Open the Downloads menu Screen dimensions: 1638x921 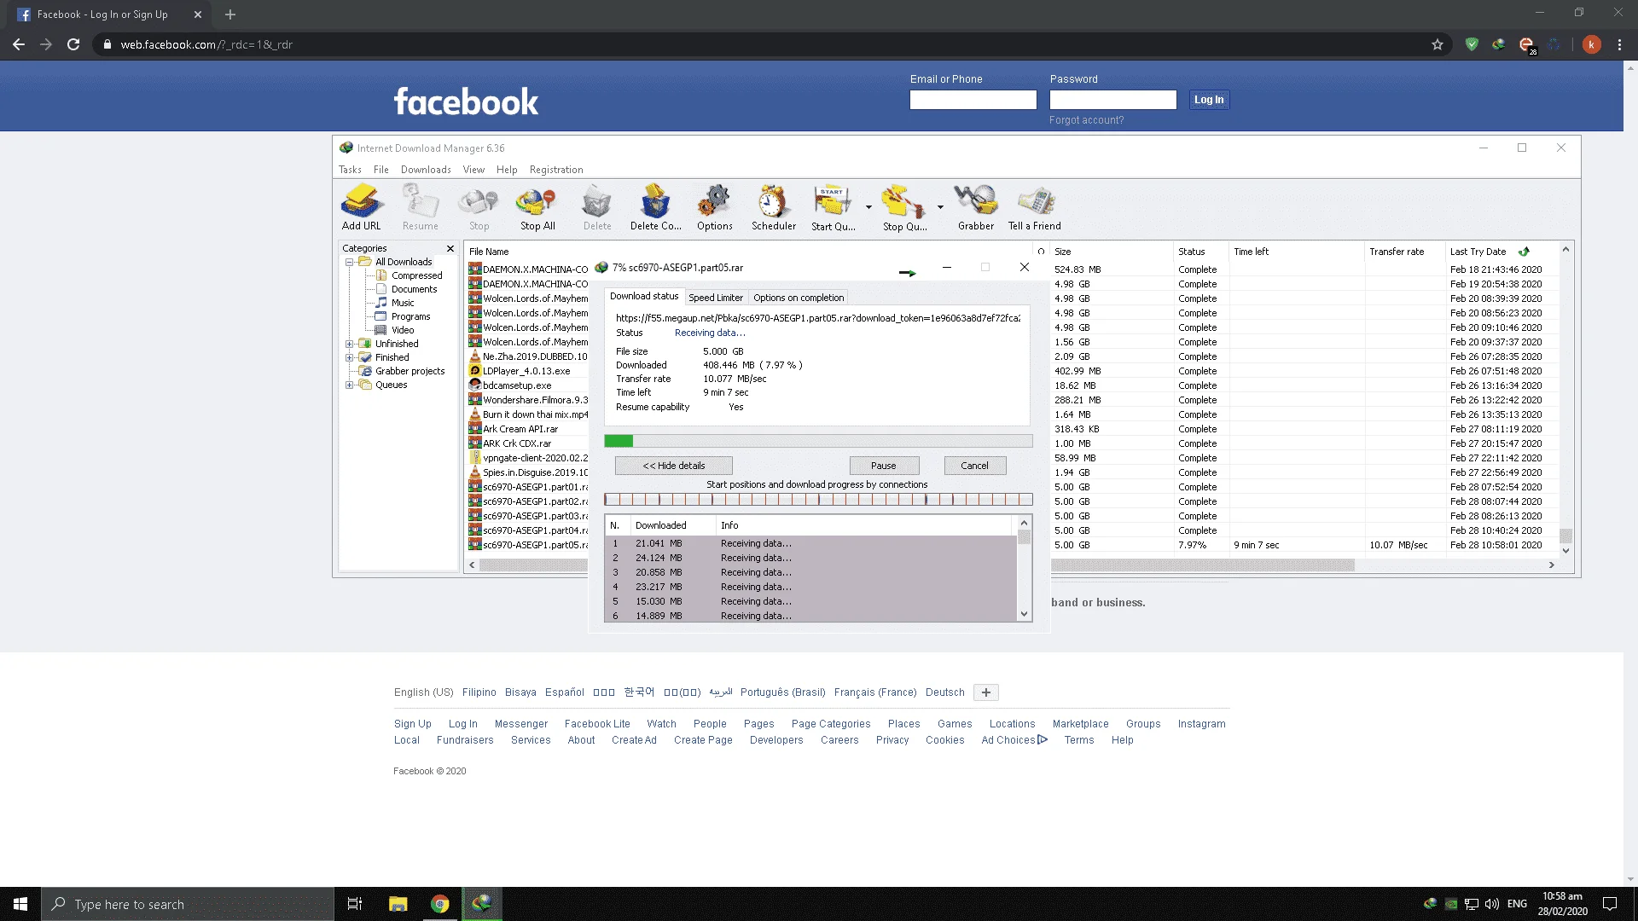(426, 170)
